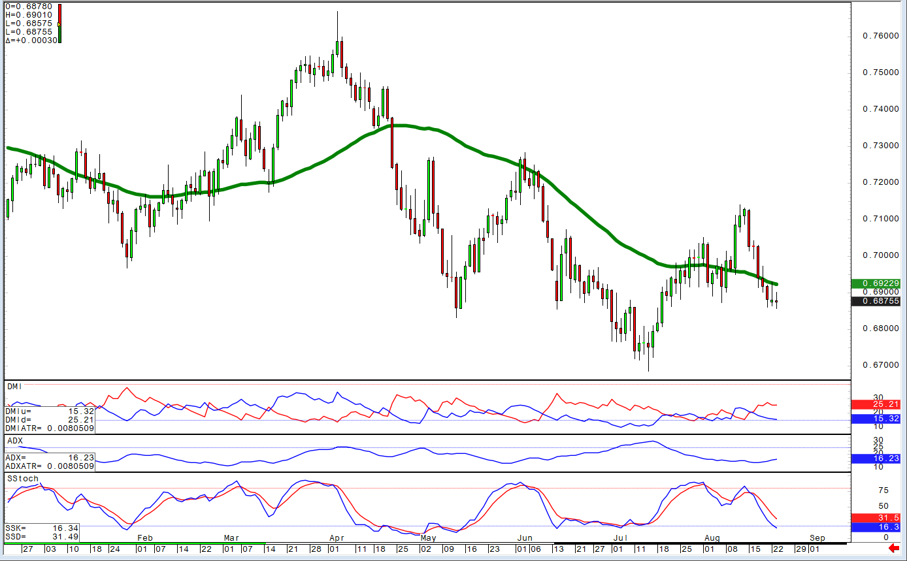The image size is (907, 561).
Task: Click the Apr month label on date axis
Action: [x=337, y=538]
